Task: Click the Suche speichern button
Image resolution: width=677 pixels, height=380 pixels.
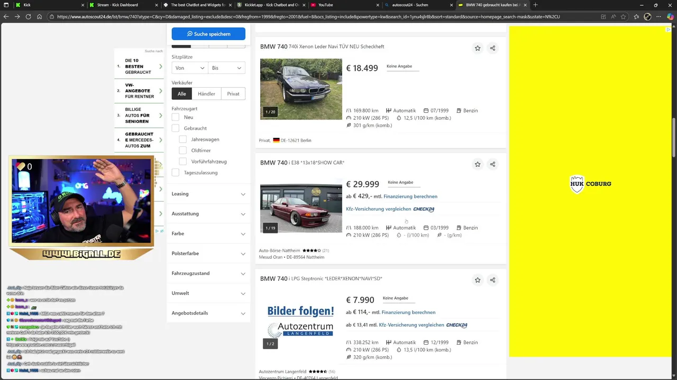Action: tap(208, 34)
